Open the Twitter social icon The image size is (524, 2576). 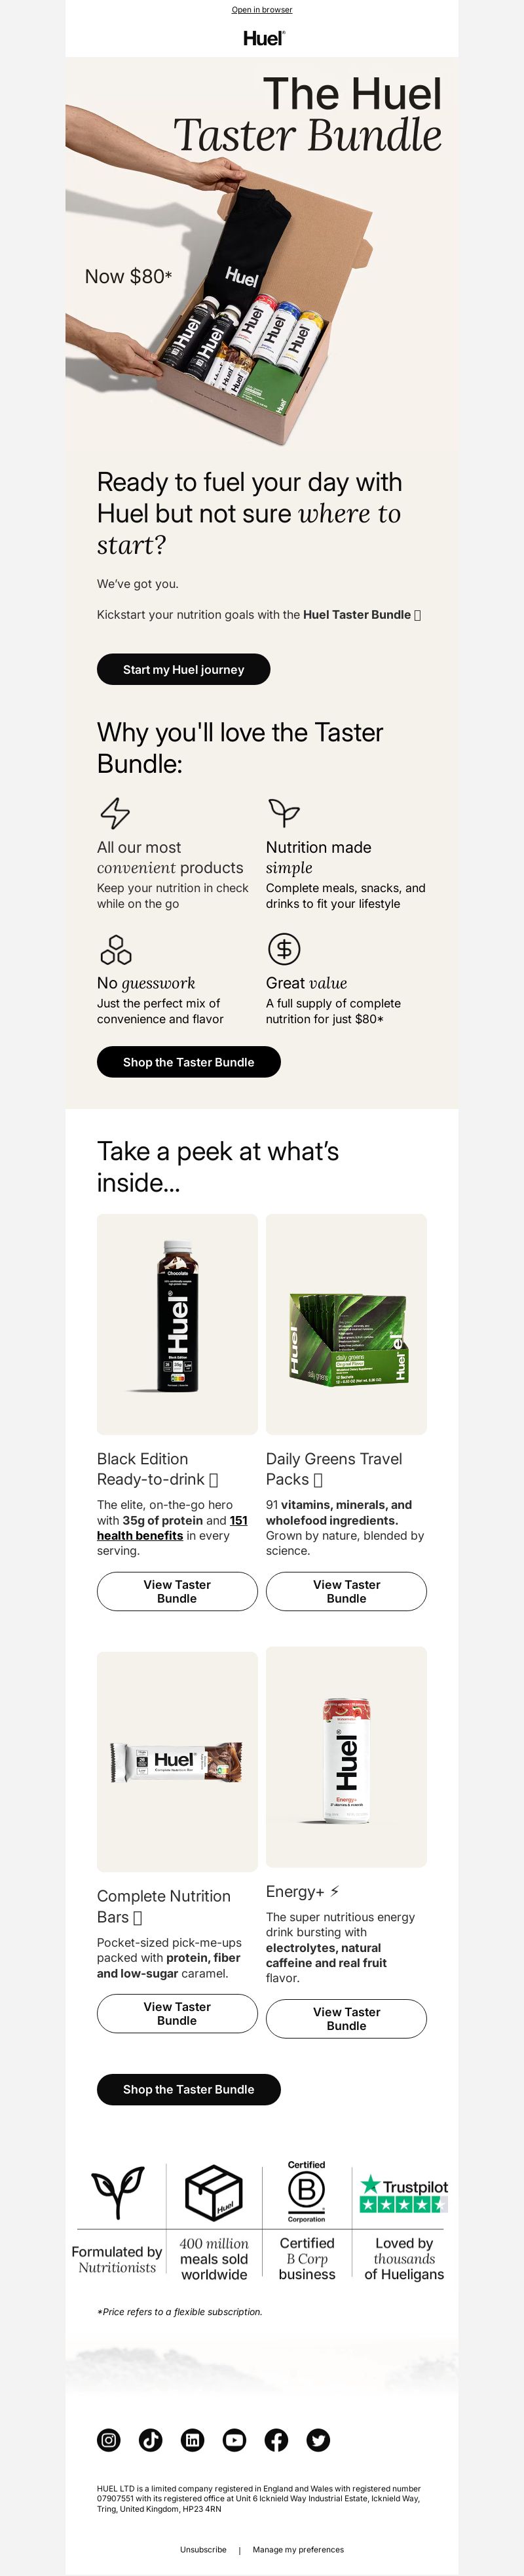pyautogui.click(x=319, y=2440)
